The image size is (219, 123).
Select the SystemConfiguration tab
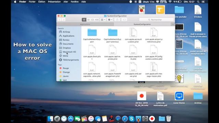[142, 24]
